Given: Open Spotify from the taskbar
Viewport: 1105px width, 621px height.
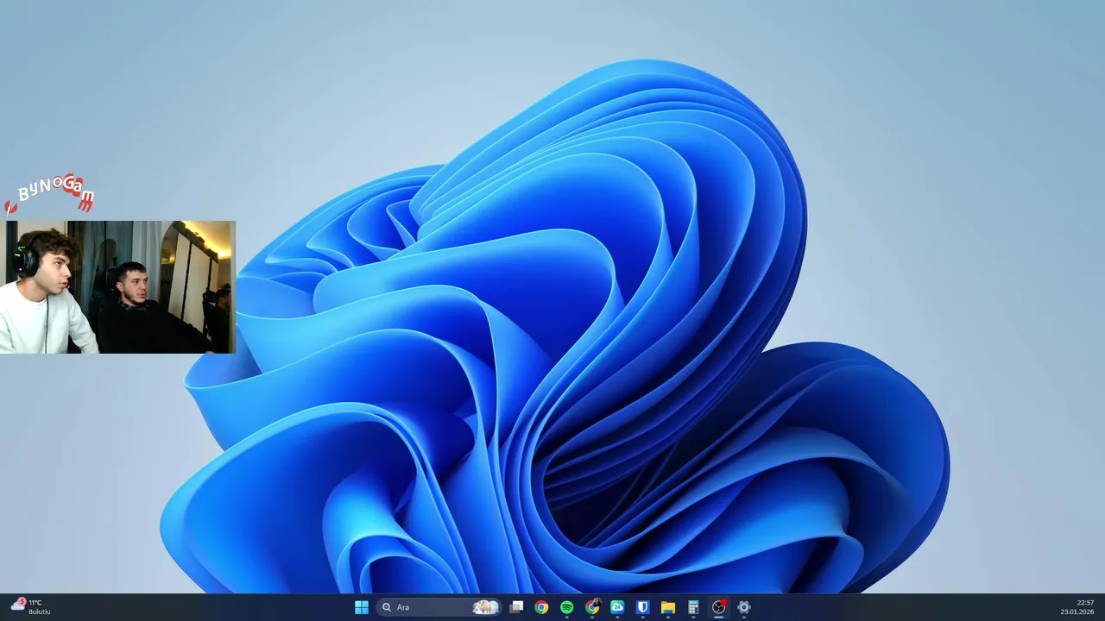Looking at the screenshot, I should (566, 607).
